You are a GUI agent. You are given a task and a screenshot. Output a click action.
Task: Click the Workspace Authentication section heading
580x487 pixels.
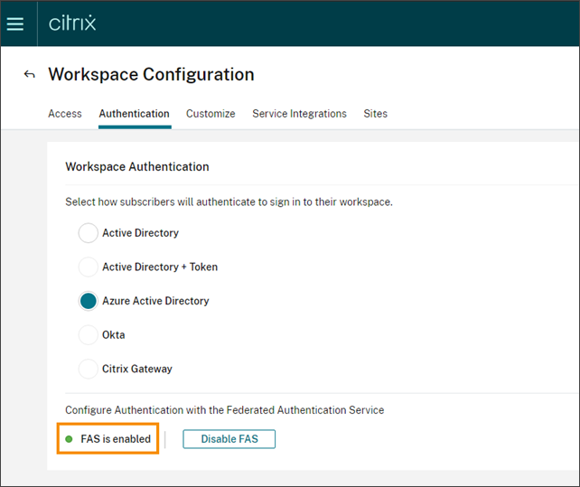(x=137, y=167)
